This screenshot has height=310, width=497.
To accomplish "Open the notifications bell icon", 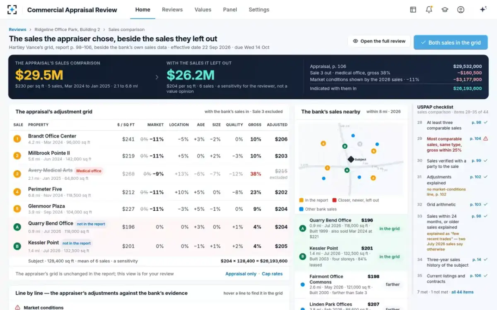I will point(429,10).
